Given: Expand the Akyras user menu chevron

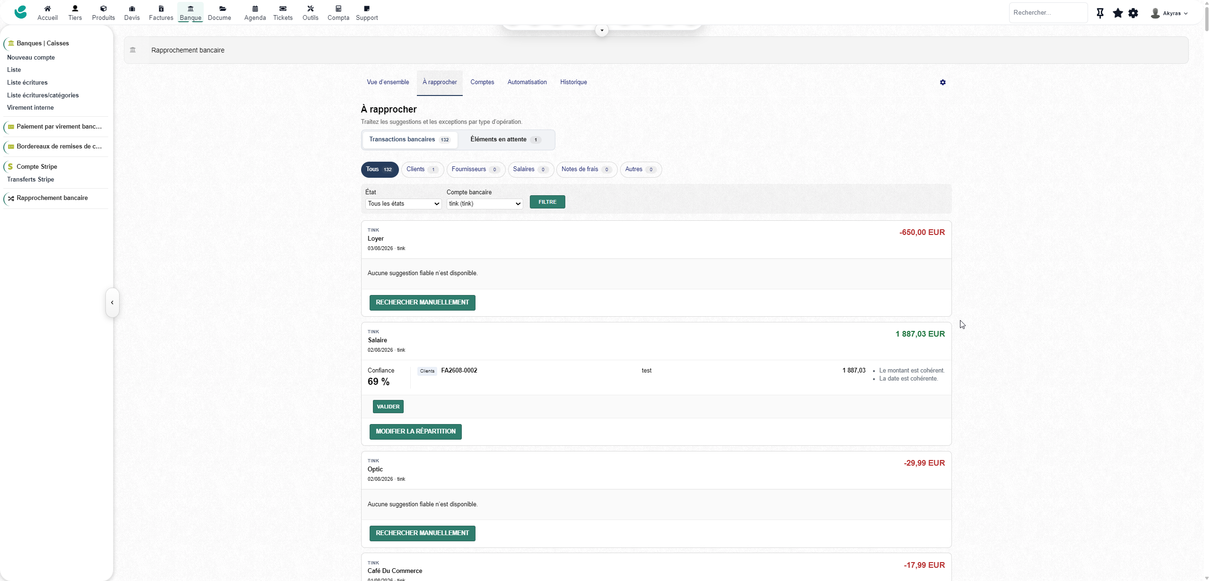Looking at the screenshot, I should [x=1186, y=14].
